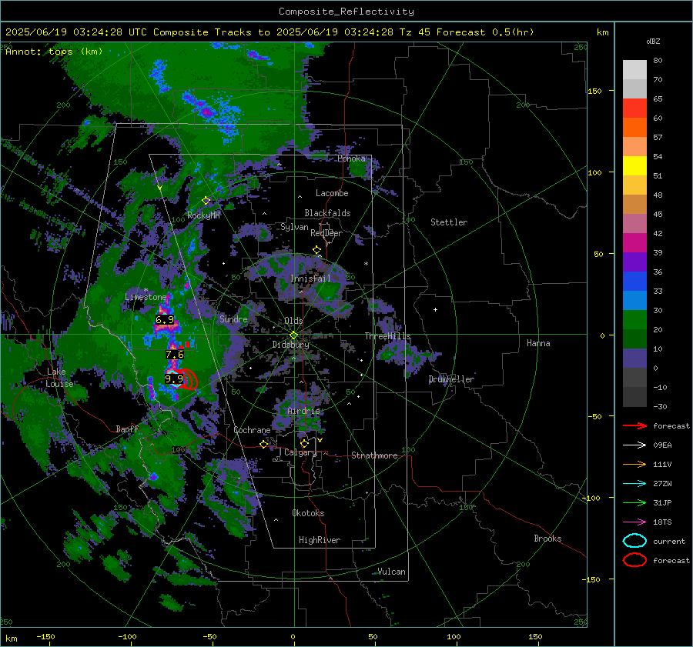This screenshot has width=693, height=647.
Task: Click the white 09EA arrow legend icon
Action: pyautogui.click(x=634, y=445)
